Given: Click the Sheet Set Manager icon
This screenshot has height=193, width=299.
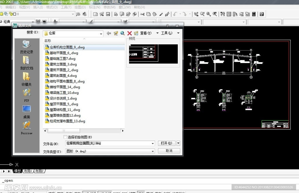Looking at the screenshot, I should (241, 14).
